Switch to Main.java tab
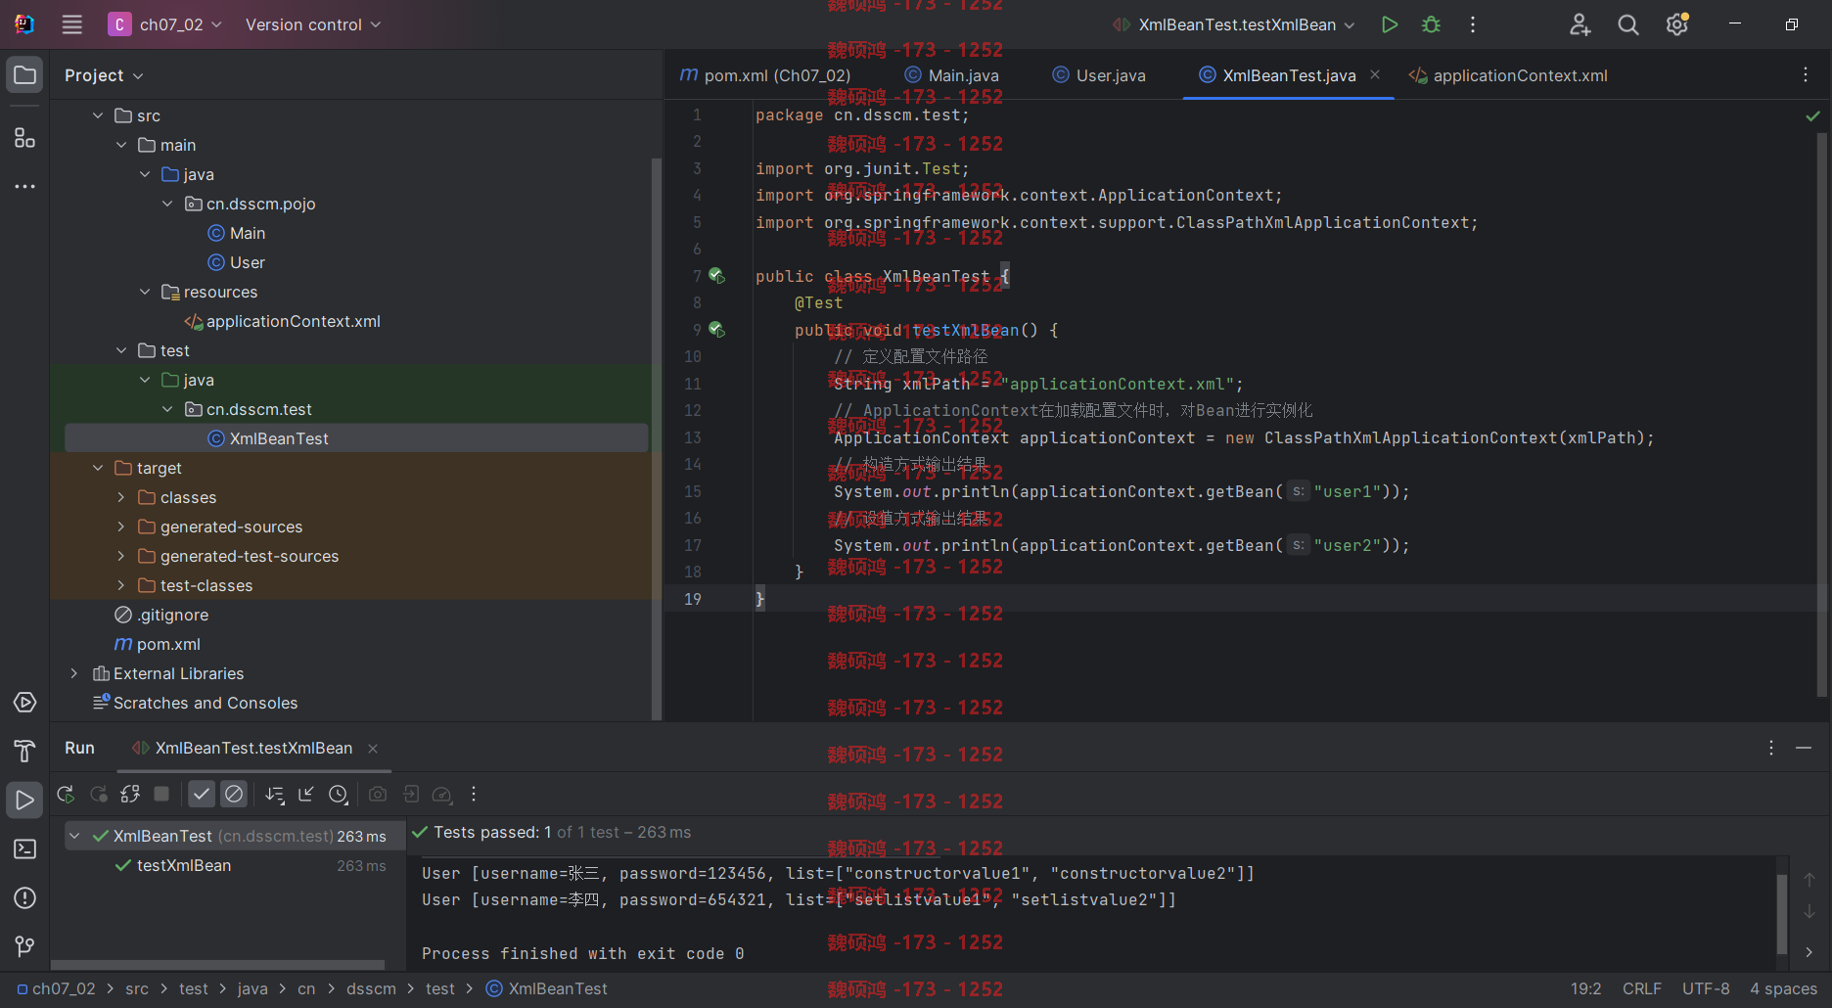 [952, 75]
